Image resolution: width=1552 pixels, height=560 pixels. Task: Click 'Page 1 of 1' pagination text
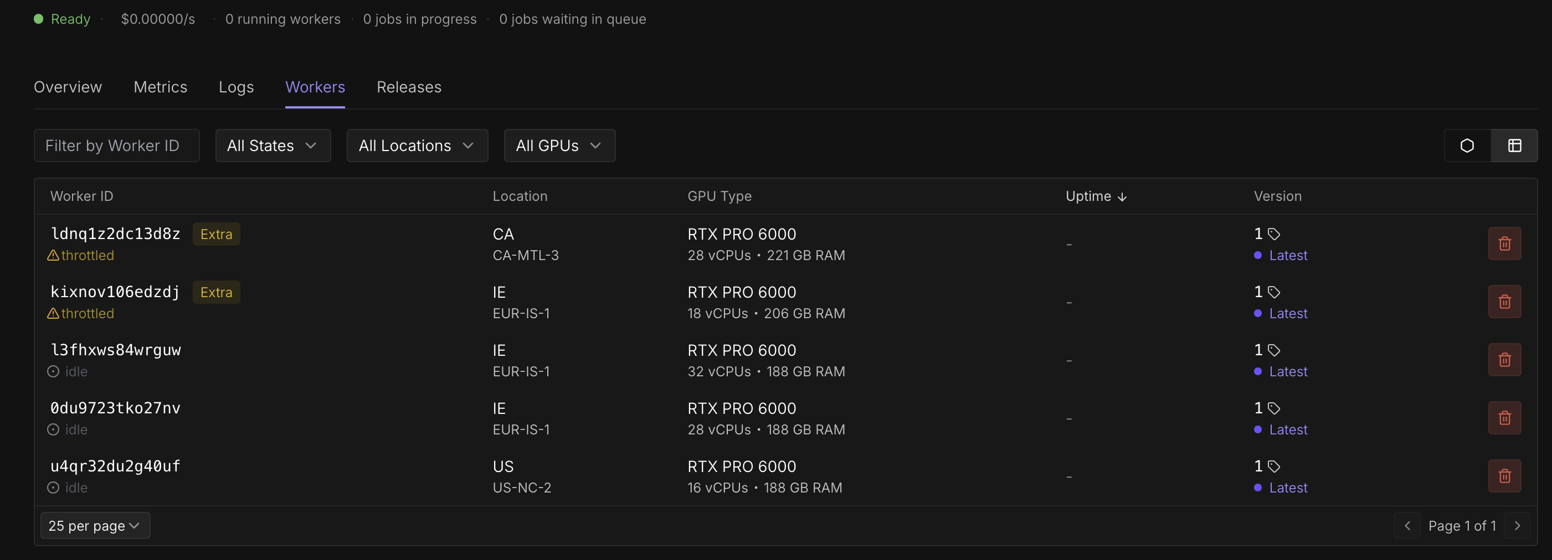1462,526
